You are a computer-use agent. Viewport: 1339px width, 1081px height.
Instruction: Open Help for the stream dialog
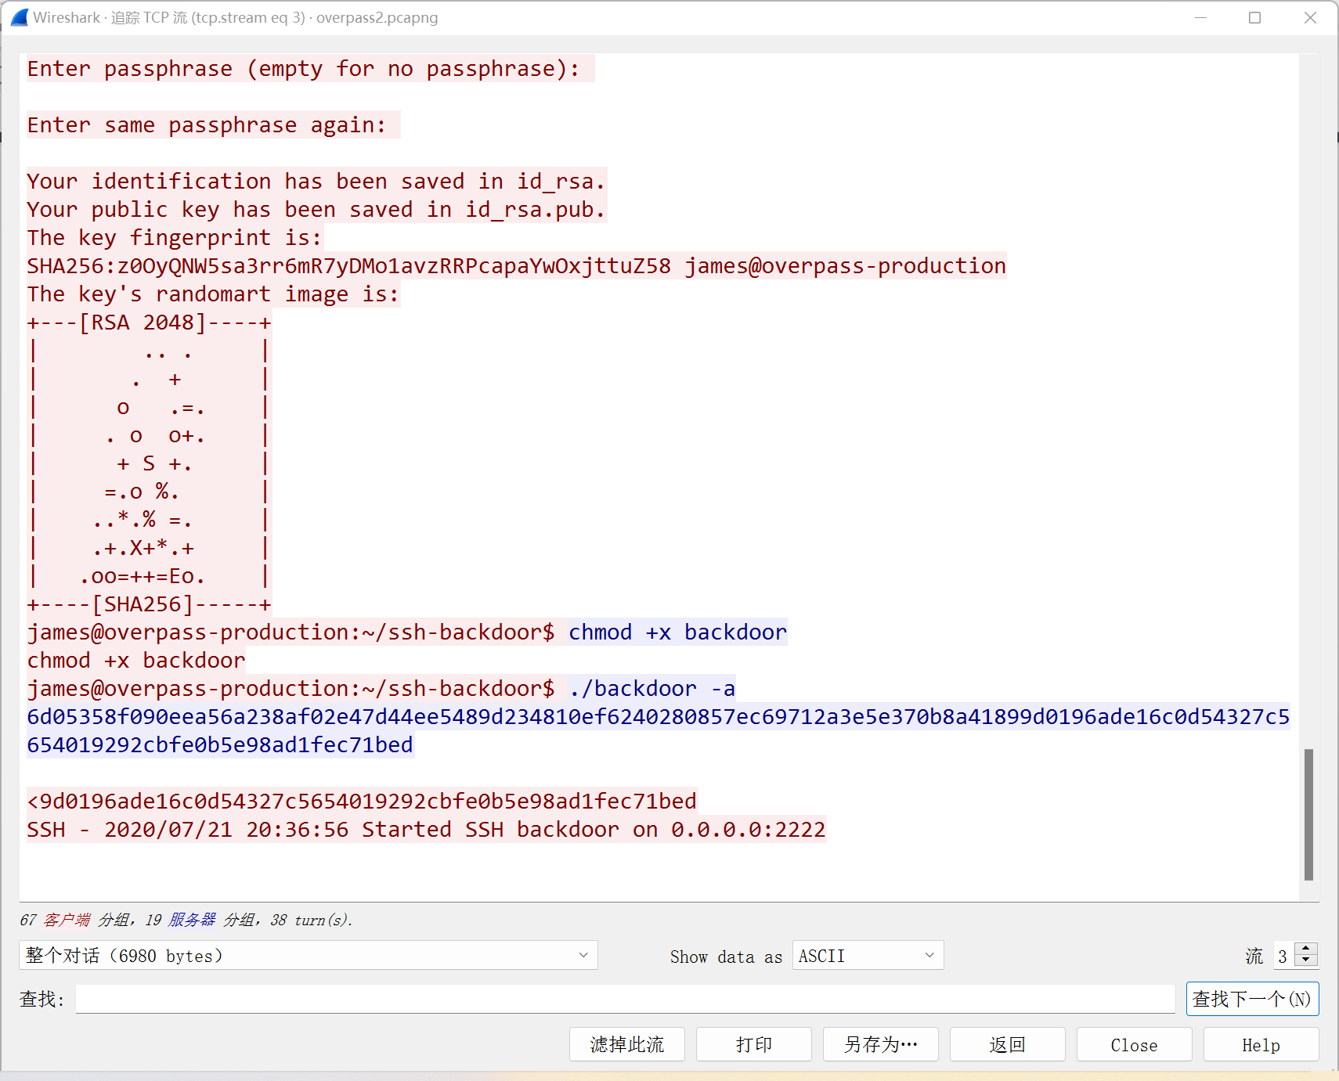coord(1261,1044)
